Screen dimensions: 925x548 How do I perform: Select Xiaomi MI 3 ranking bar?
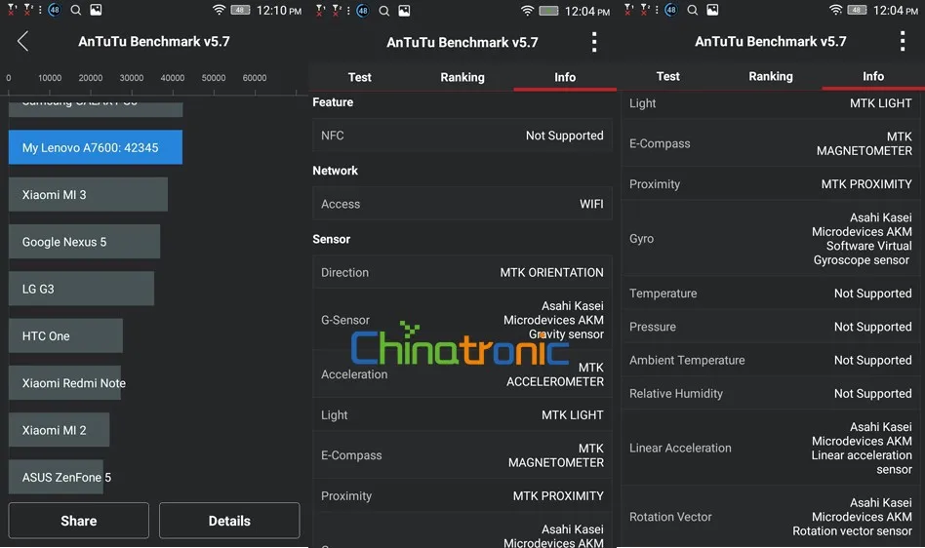[x=88, y=194]
